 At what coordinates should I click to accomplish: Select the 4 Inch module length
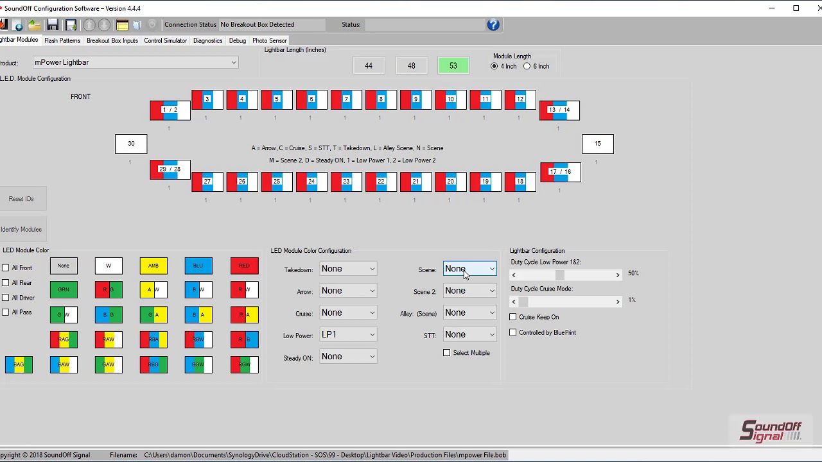pos(494,66)
